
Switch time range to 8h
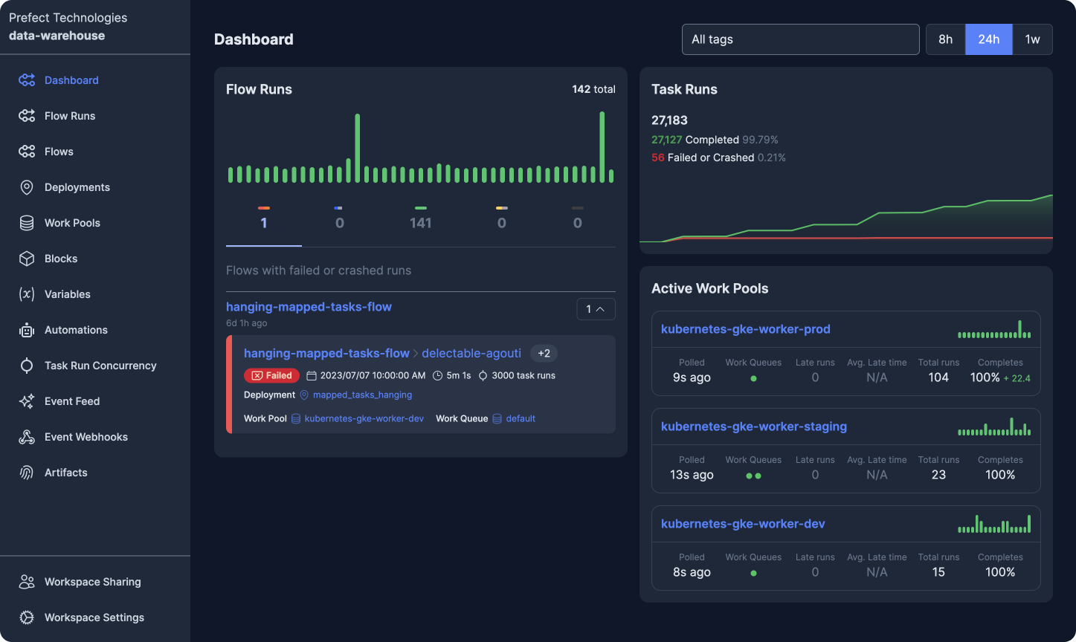(945, 39)
